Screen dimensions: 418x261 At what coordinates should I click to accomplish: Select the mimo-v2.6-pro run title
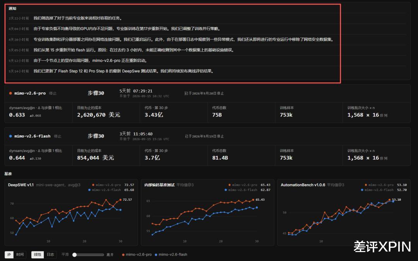(x=30, y=93)
